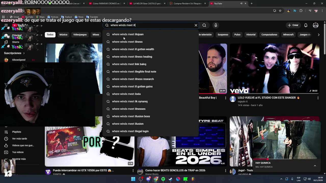Open Chrome media controls icon in toolbar
Screen dimensions: 326x183
point(310,11)
